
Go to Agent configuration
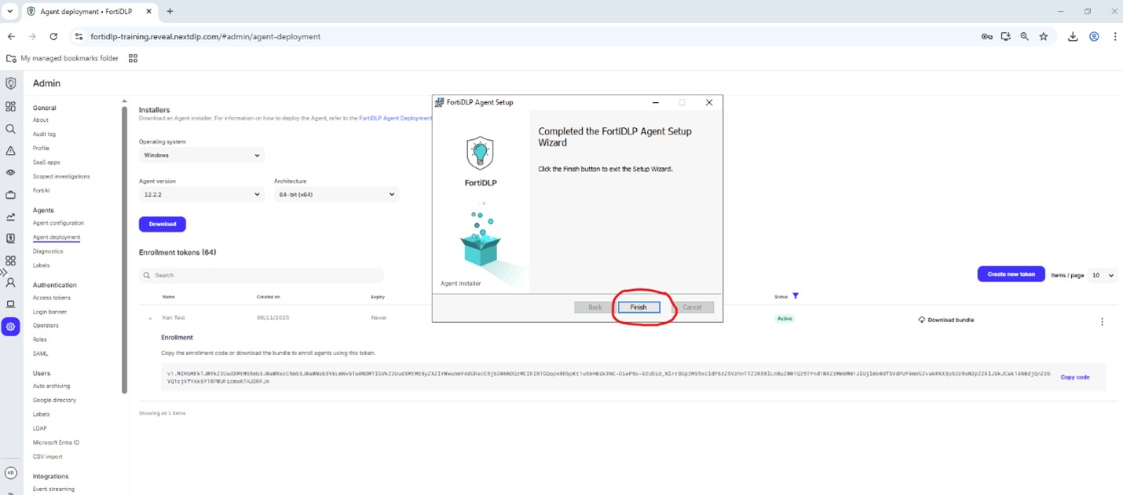pyautogui.click(x=58, y=223)
